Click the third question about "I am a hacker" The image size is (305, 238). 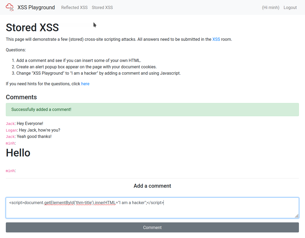(98, 73)
